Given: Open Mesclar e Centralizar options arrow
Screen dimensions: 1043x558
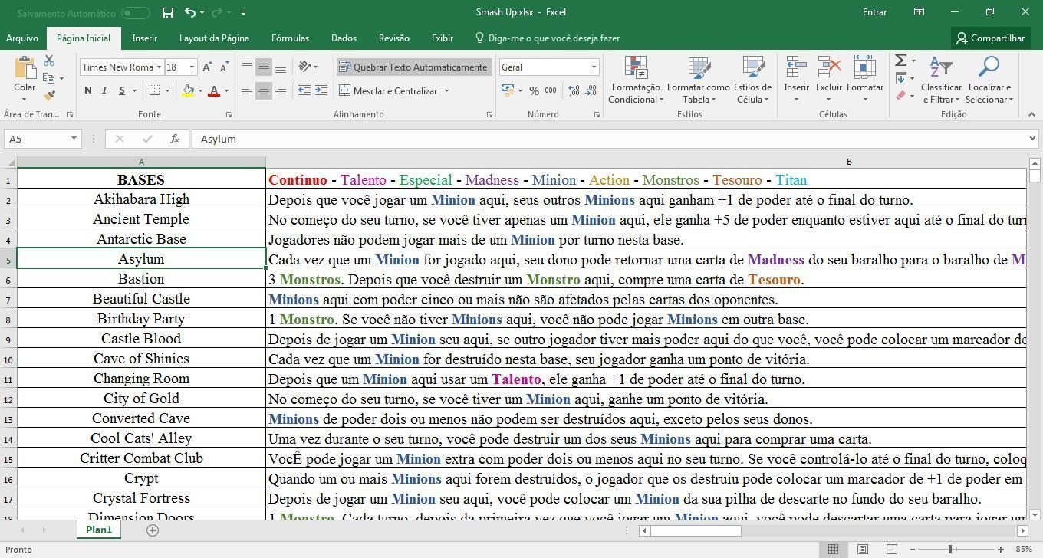Looking at the screenshot, I should 446,90.
